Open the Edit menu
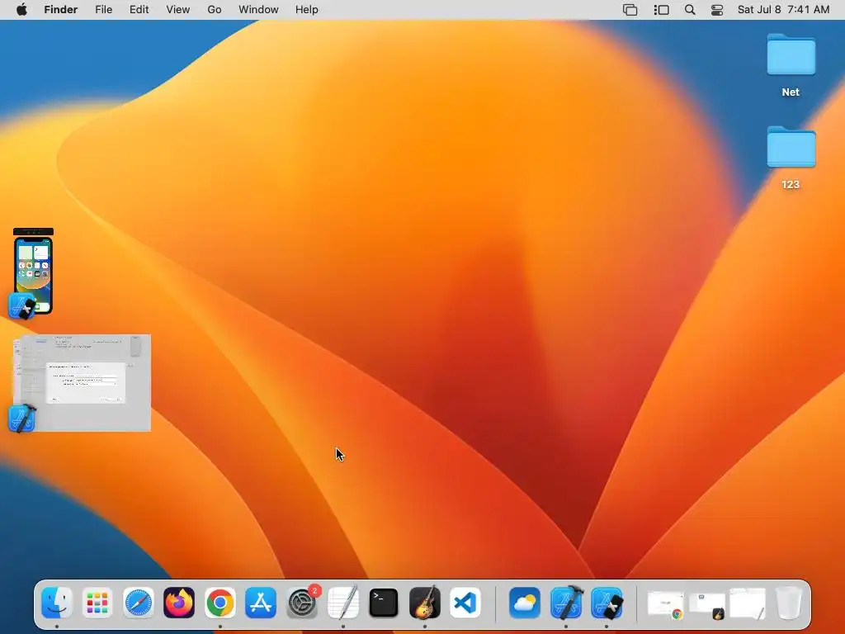This screenshot has width=845, height=634. (x=139, y=10)
